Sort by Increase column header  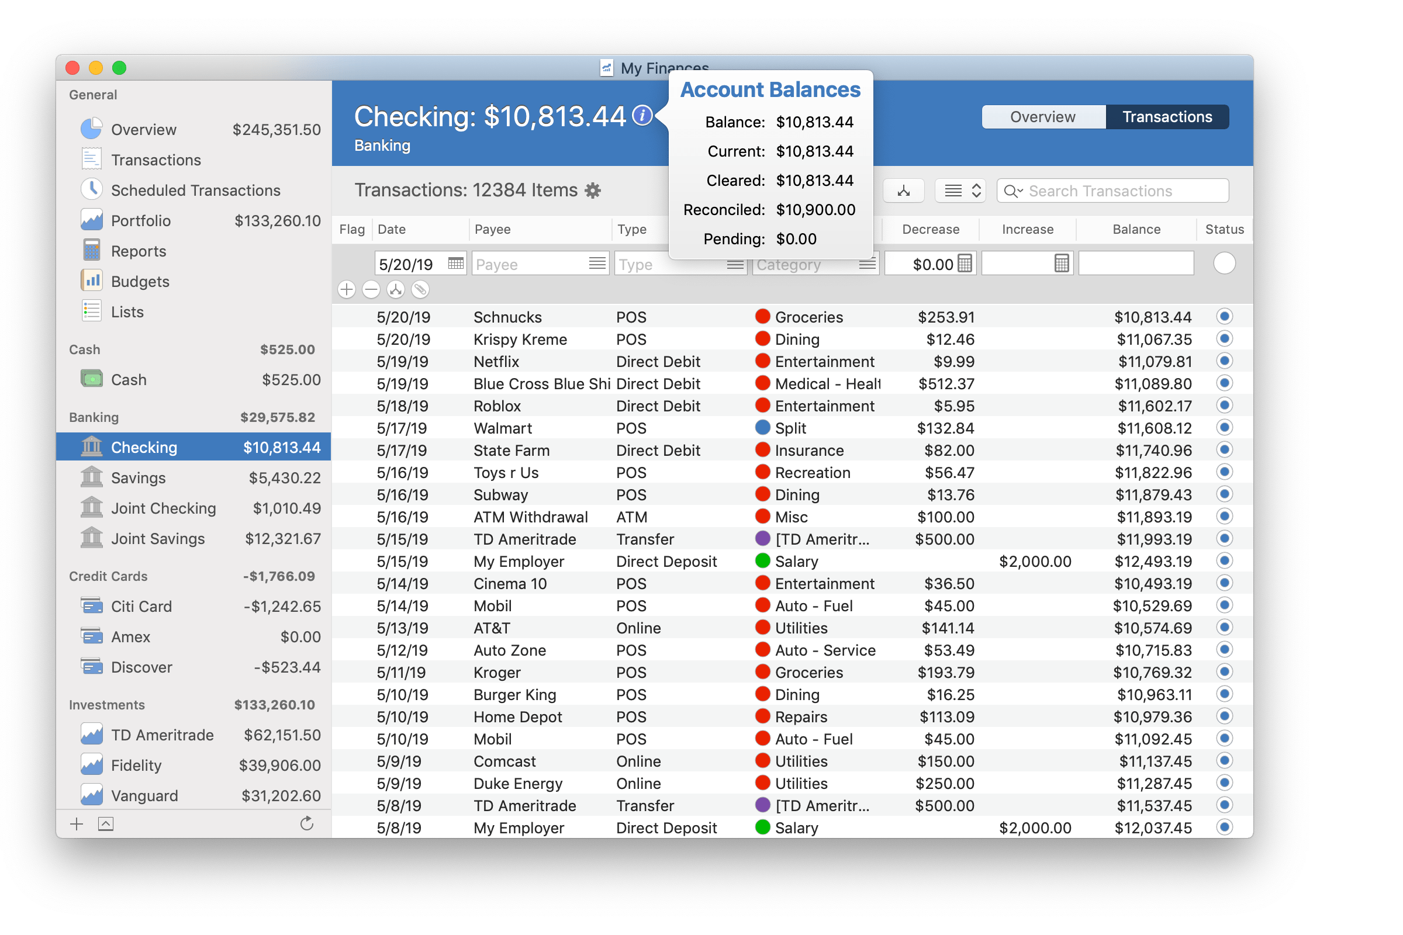click(1028, 230)
